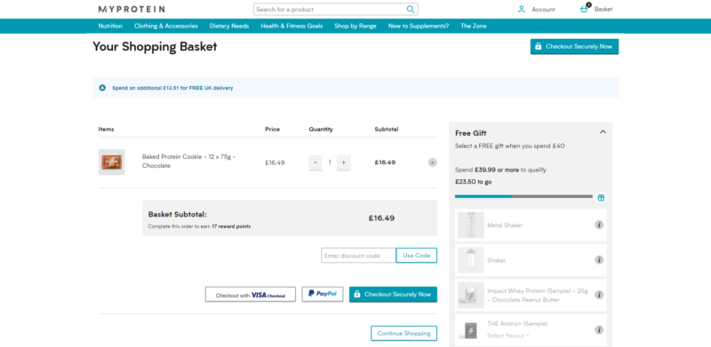
Task: Click the Enter discount code field
Action: (x=358, y=256)
